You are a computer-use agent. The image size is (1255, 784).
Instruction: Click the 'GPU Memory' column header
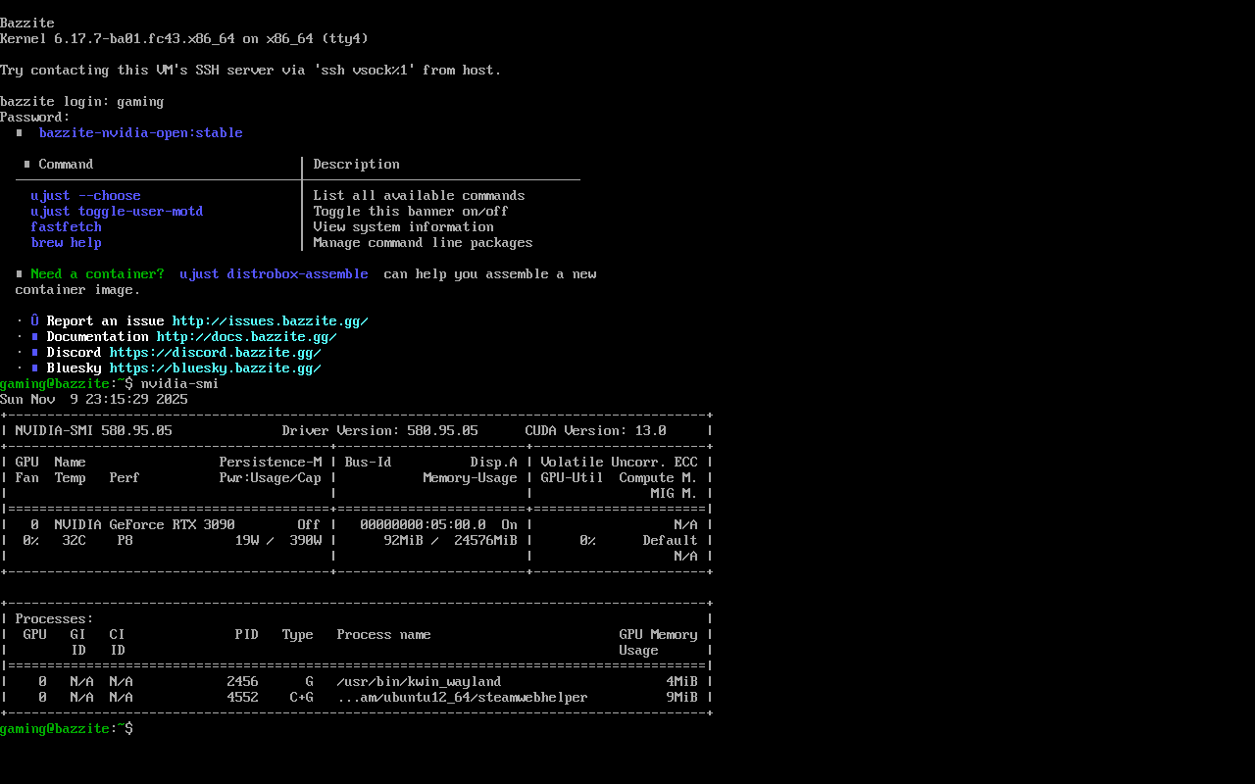click(659, 634)
